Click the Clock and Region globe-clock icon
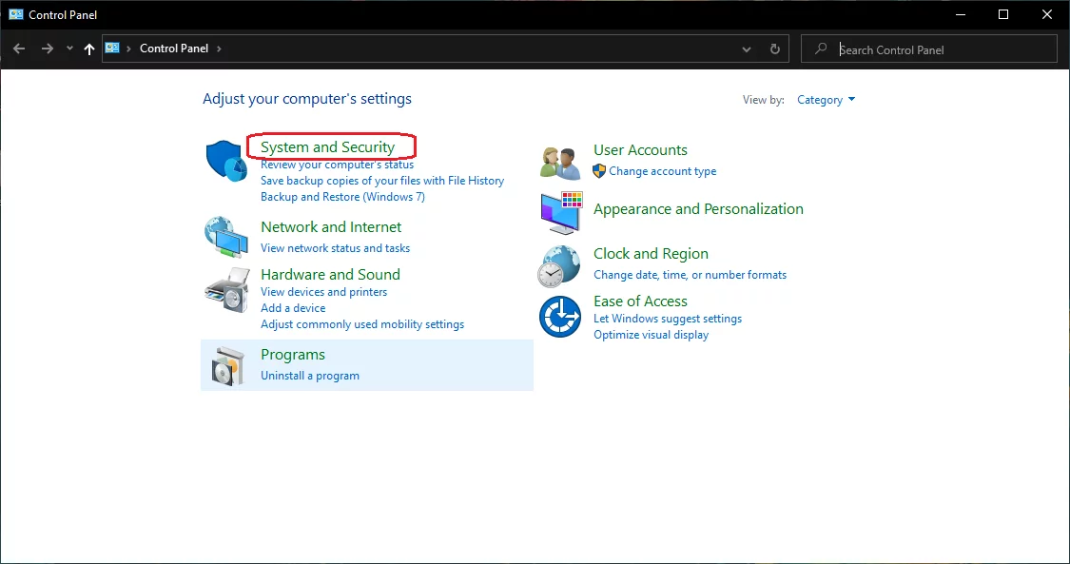 click(x=559, y=266)
